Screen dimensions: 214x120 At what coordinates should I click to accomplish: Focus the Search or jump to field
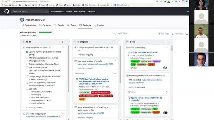pyautogui.click(x=30, y=11)
